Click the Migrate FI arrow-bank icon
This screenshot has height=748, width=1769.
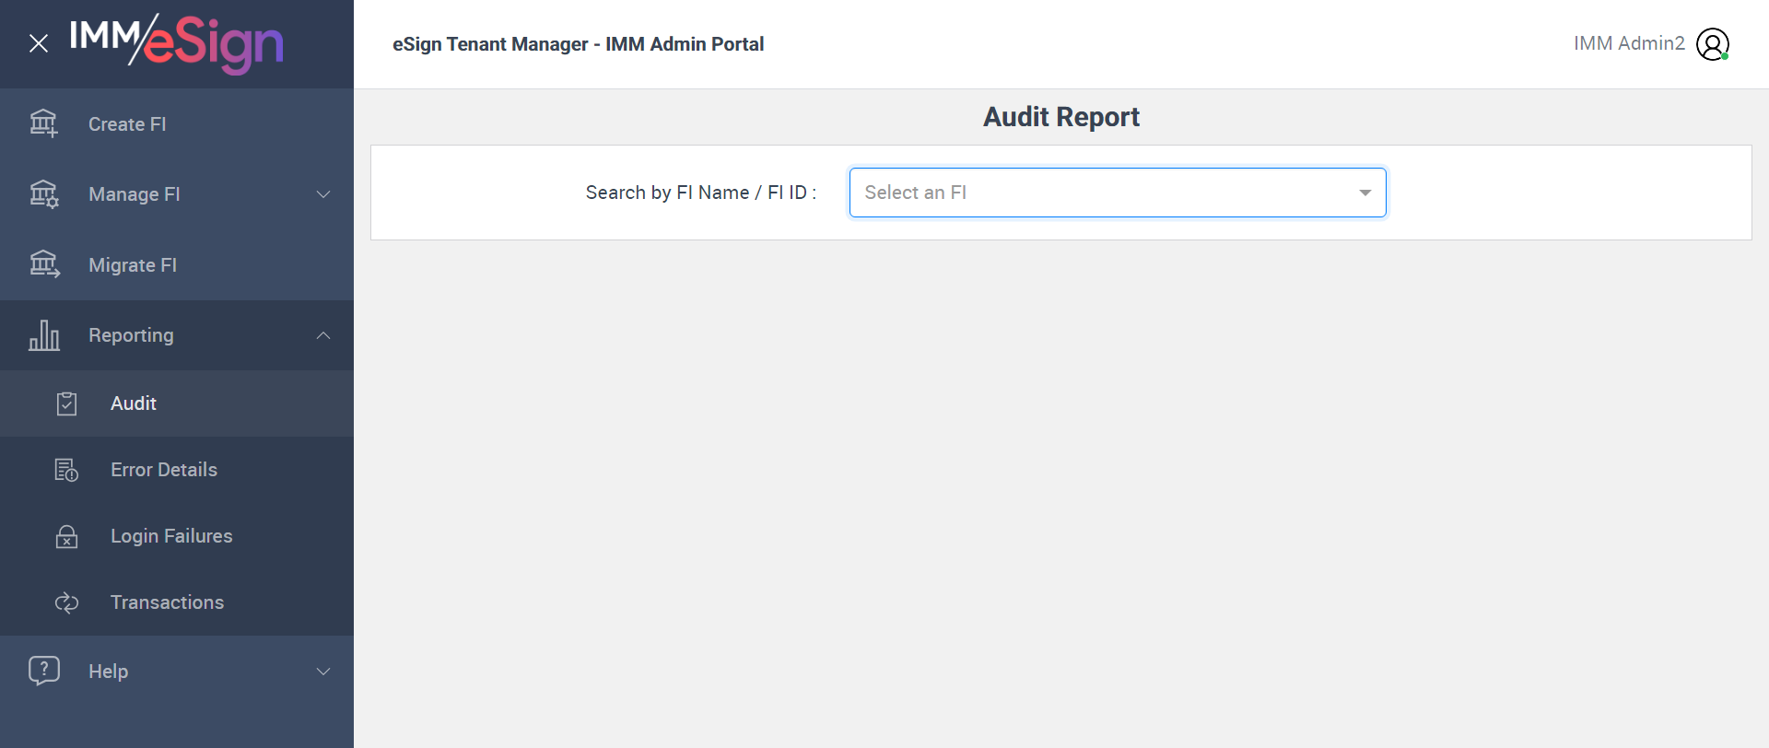pyautogui.click(x=43, y=264)
